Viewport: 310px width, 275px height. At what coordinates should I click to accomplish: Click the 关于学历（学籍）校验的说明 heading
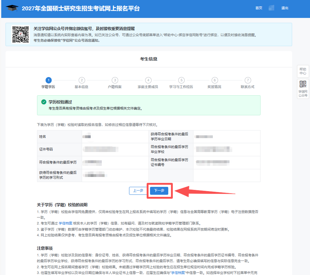coord(62,205)
